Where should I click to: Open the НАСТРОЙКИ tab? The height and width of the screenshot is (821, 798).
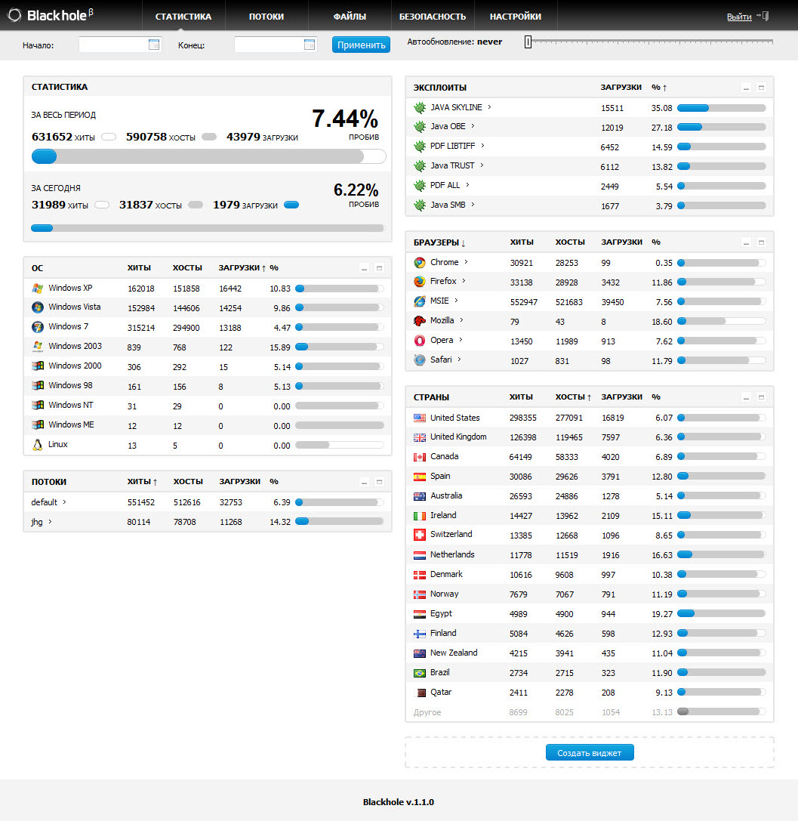tap(516, 14)
